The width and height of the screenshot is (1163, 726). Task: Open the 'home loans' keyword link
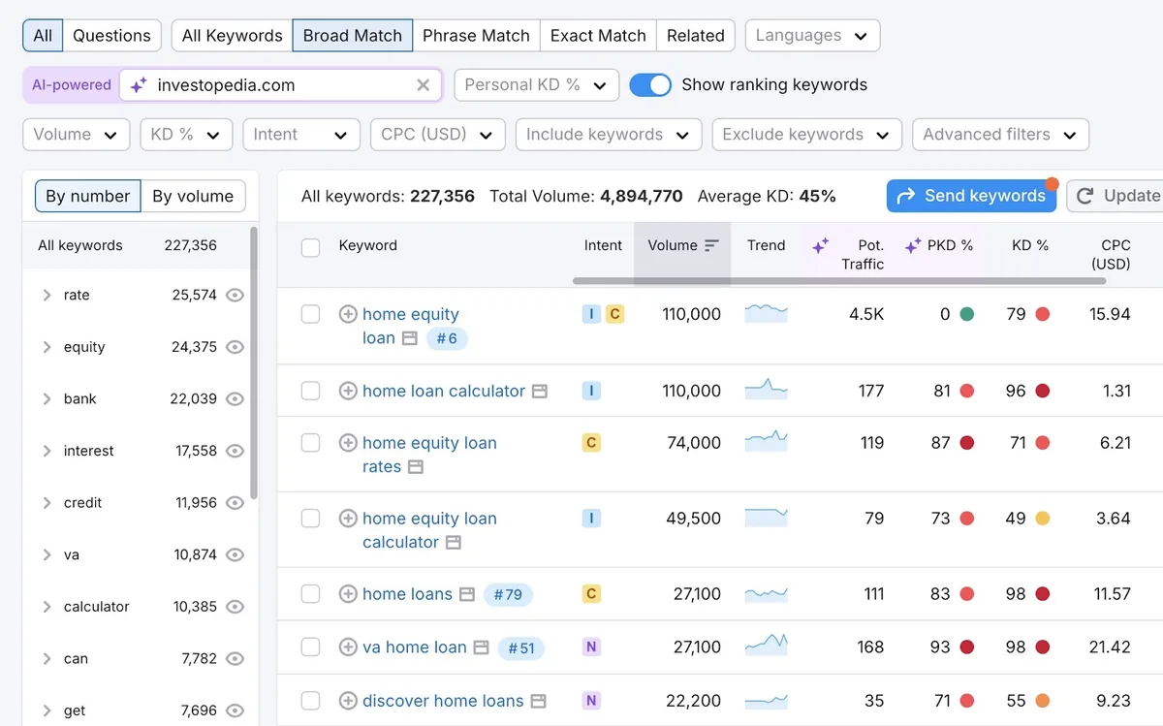(x=407, y=594)
